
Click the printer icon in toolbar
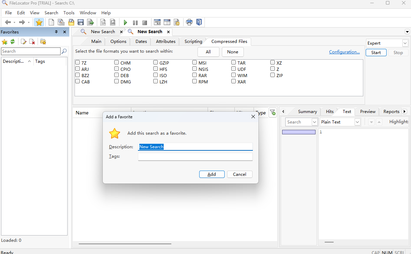click(189, 22)
